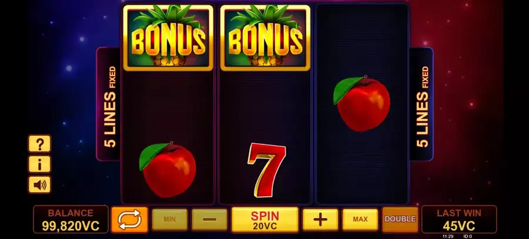The width and height of the screenshot is (529, 239).
Task: Click the BONUS symbol on first reel
Action: click(x=168, y=38)
